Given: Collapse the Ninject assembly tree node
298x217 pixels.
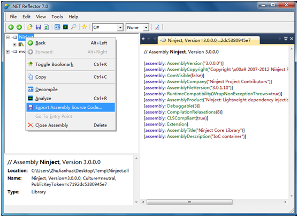Looking at the screenshot, I should [x=7, y=38].
